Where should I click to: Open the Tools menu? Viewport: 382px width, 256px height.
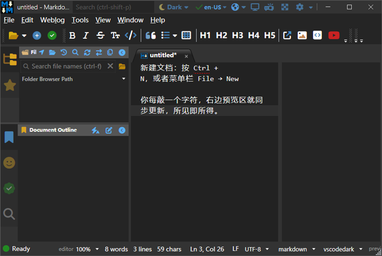coord(80,20)
